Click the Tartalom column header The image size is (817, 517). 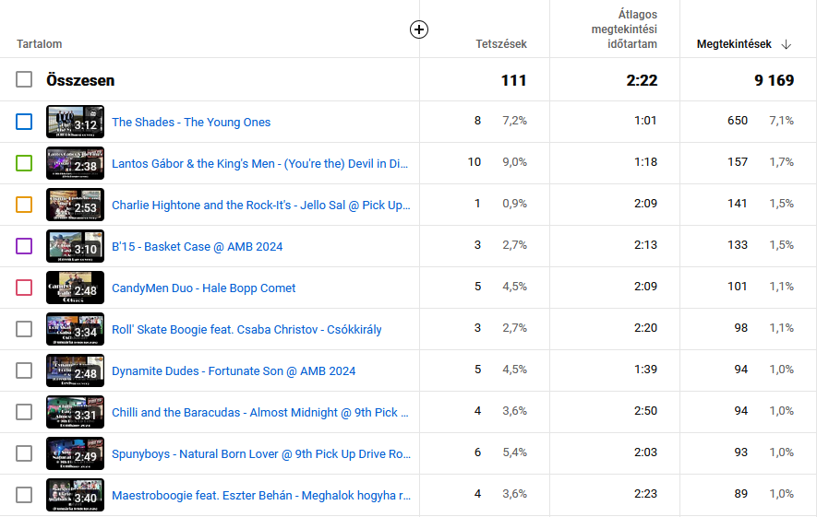pyautogui.click(x=40, y=44)
